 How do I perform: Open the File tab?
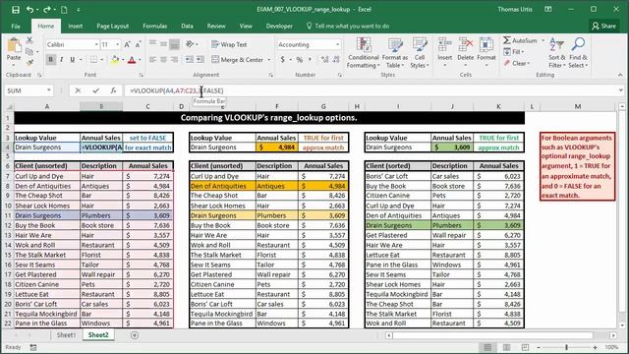tap(16, 27)
